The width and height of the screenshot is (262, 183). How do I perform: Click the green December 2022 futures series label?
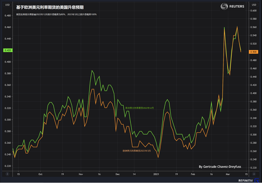140,108
